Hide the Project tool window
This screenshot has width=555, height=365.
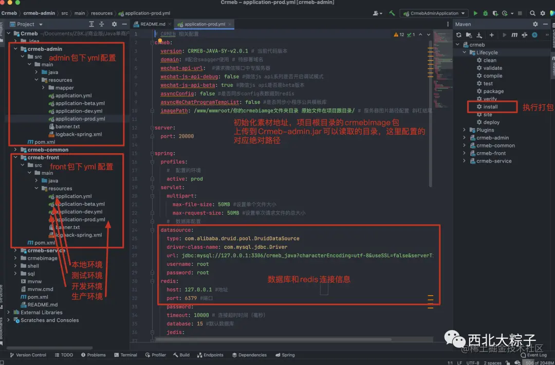pyautogui.click(x=124, y=24)
